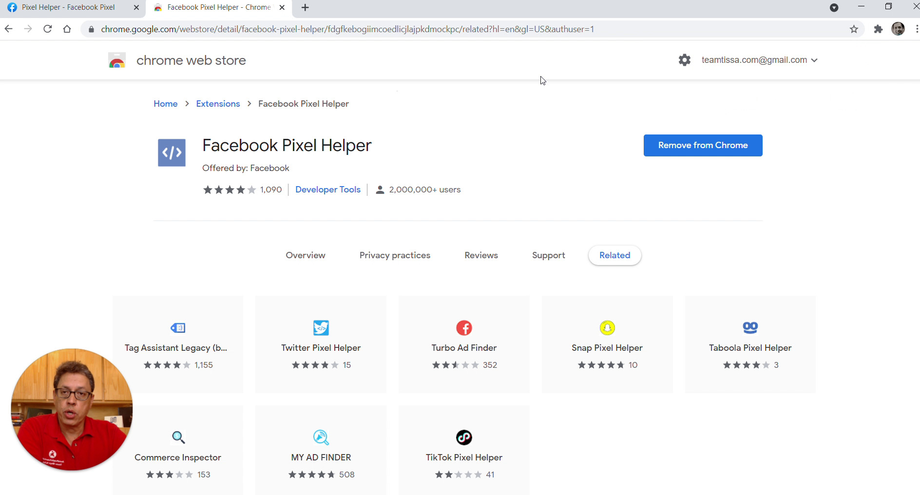The width and height of the screenshot is (920, 495).
Task: Open a new browser tab
Action: click(305, 7)
